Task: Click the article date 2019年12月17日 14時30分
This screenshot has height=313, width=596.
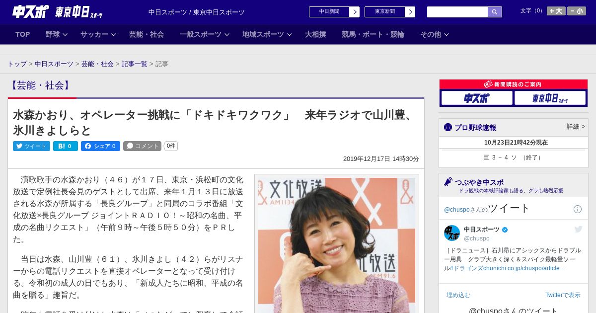Action: tap(381, 159)
